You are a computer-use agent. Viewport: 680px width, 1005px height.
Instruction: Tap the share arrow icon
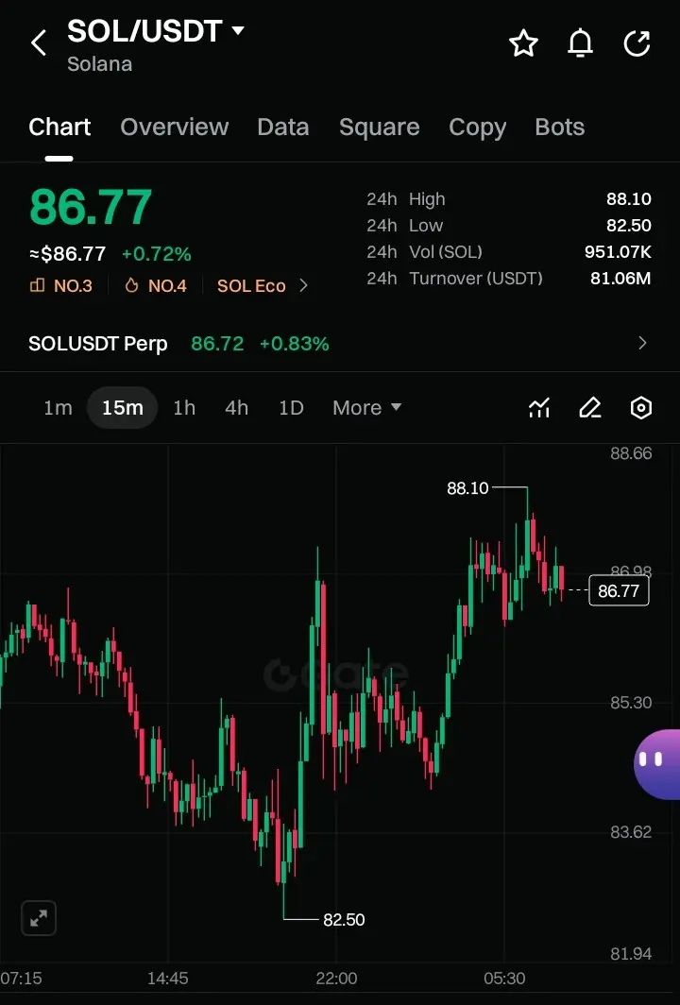click(x=637, y=43)
